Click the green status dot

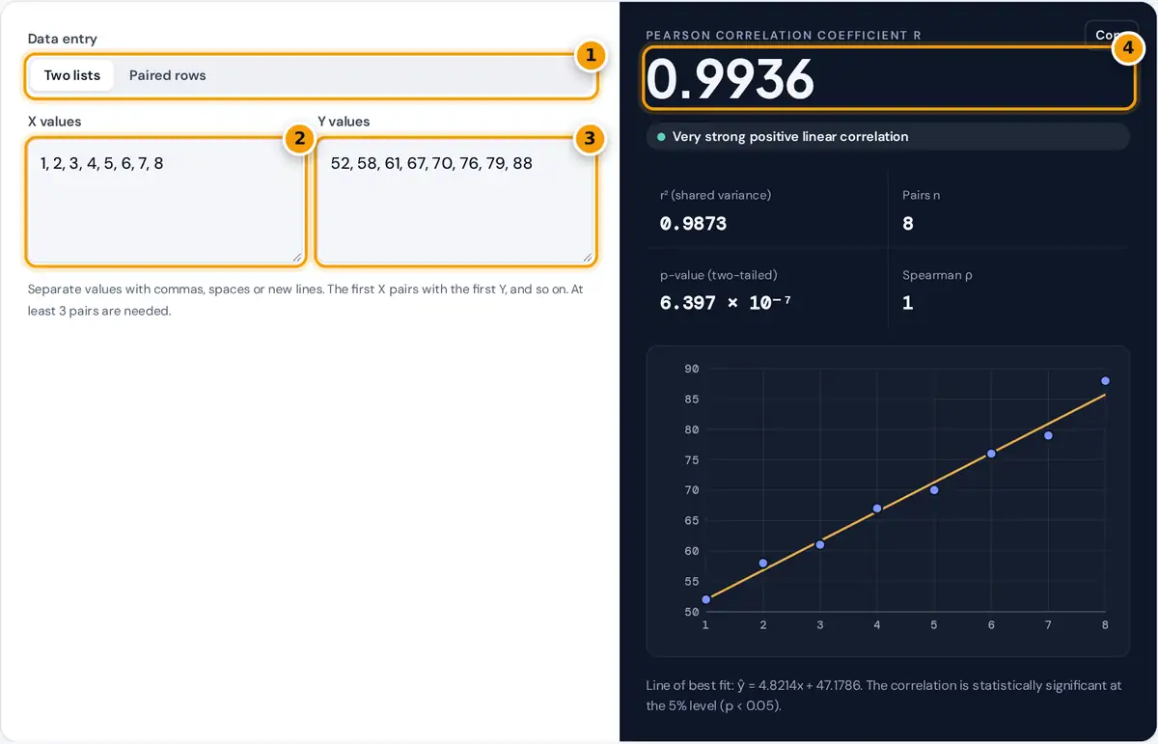coord(661,137)
